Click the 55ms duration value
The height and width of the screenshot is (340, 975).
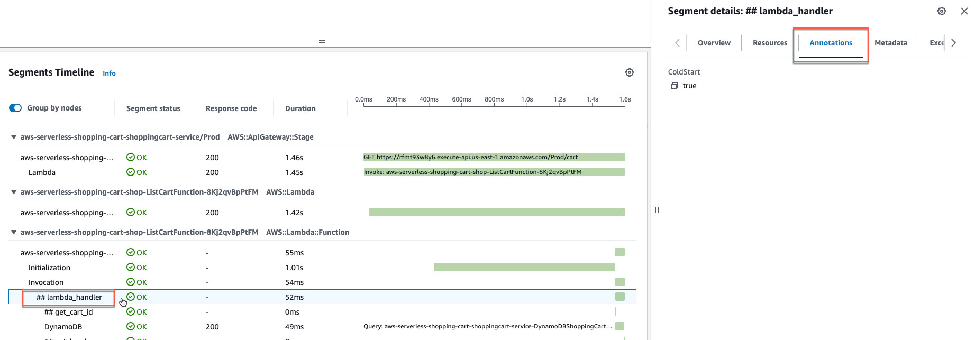tap(294, 253)
